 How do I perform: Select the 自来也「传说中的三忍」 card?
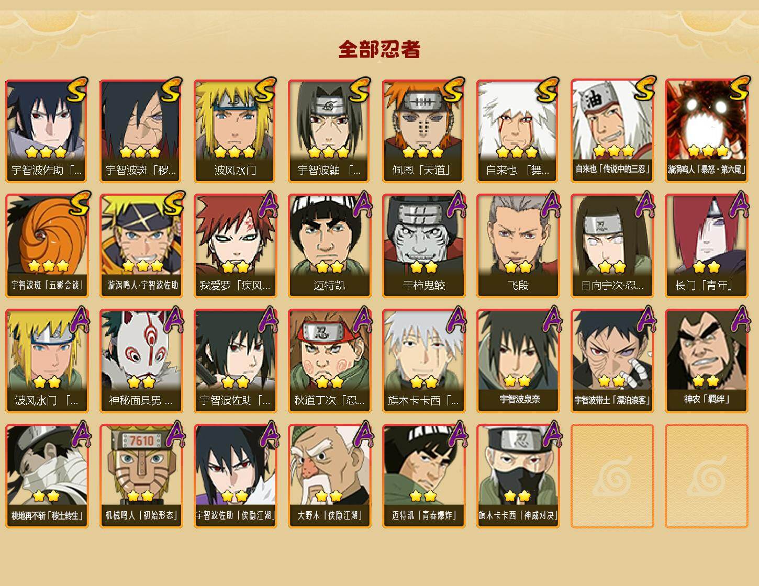(612, 131)
